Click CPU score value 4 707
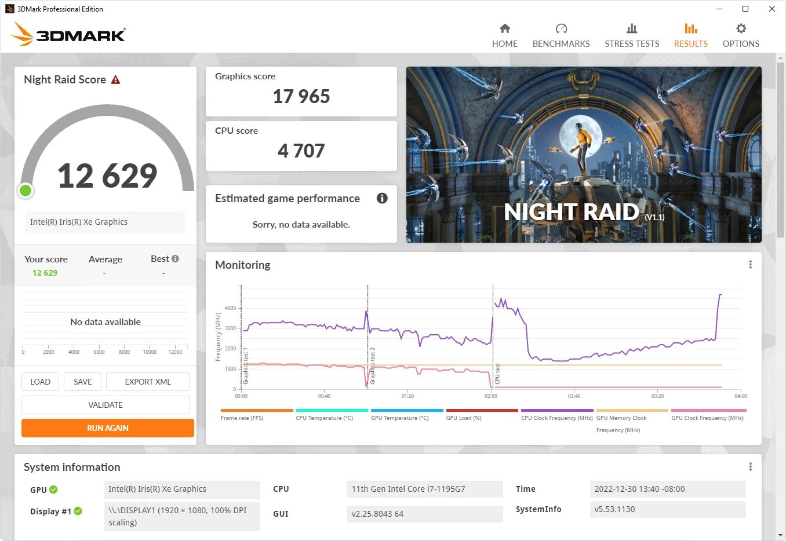 (301, 151)
